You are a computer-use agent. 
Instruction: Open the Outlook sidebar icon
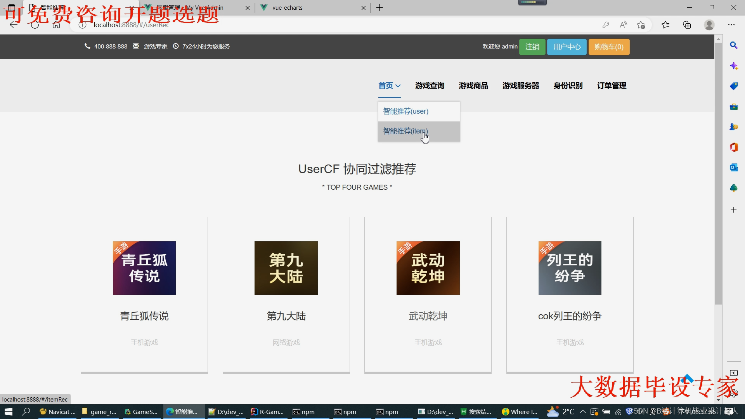(x=733, y=168)
